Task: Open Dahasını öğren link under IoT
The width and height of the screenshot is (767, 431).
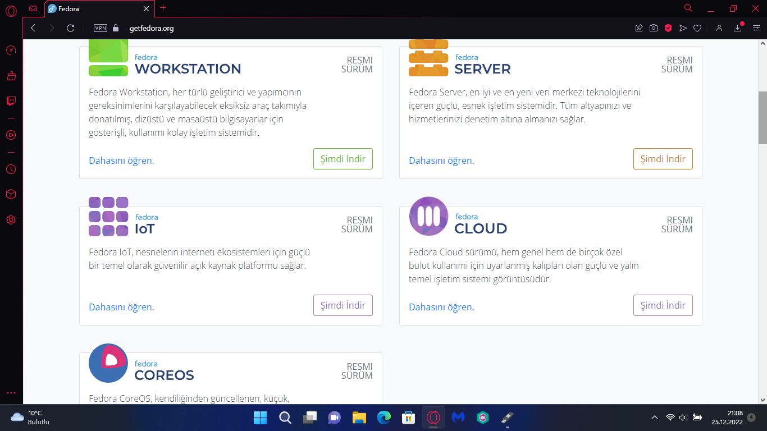Action: click(121, 307)
